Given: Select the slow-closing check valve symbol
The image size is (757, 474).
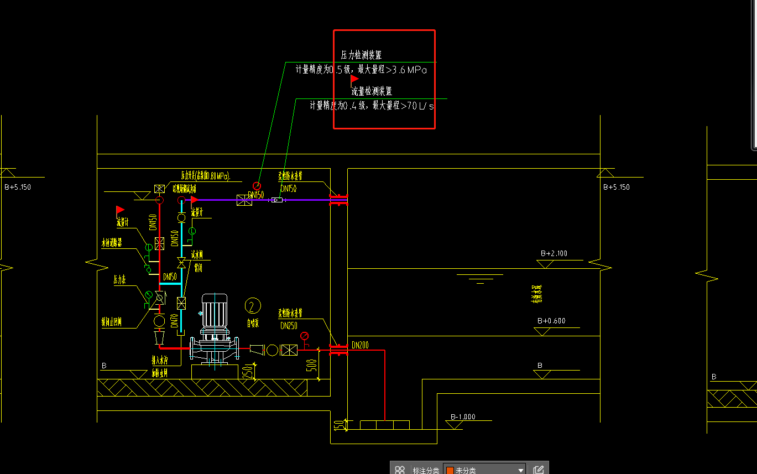Looking at the screenshot, I should coord(159,299).
